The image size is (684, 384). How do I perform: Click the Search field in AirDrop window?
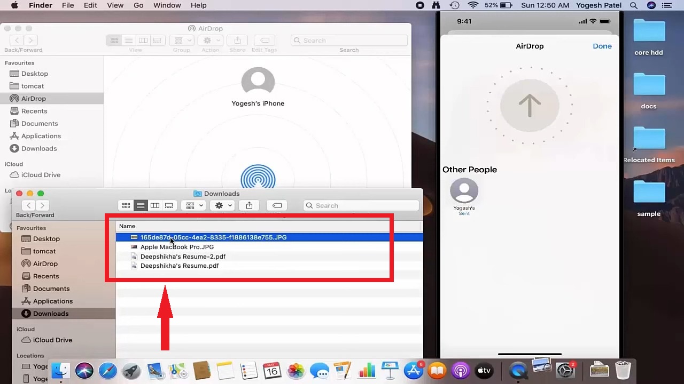pos(349,41)
